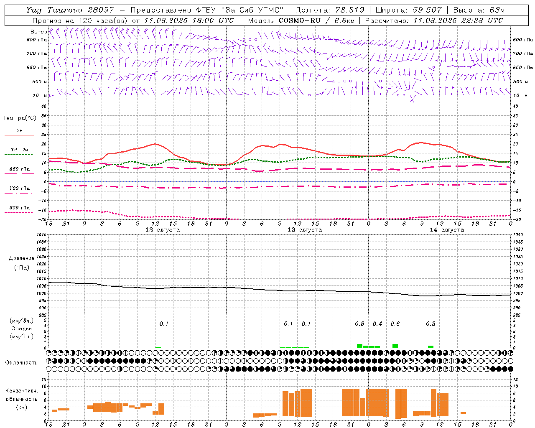Image resolution: width=535 pixels, height=428 pixels.
Task: Click the Широта: 59.507 value
Action: pos(408,10)
